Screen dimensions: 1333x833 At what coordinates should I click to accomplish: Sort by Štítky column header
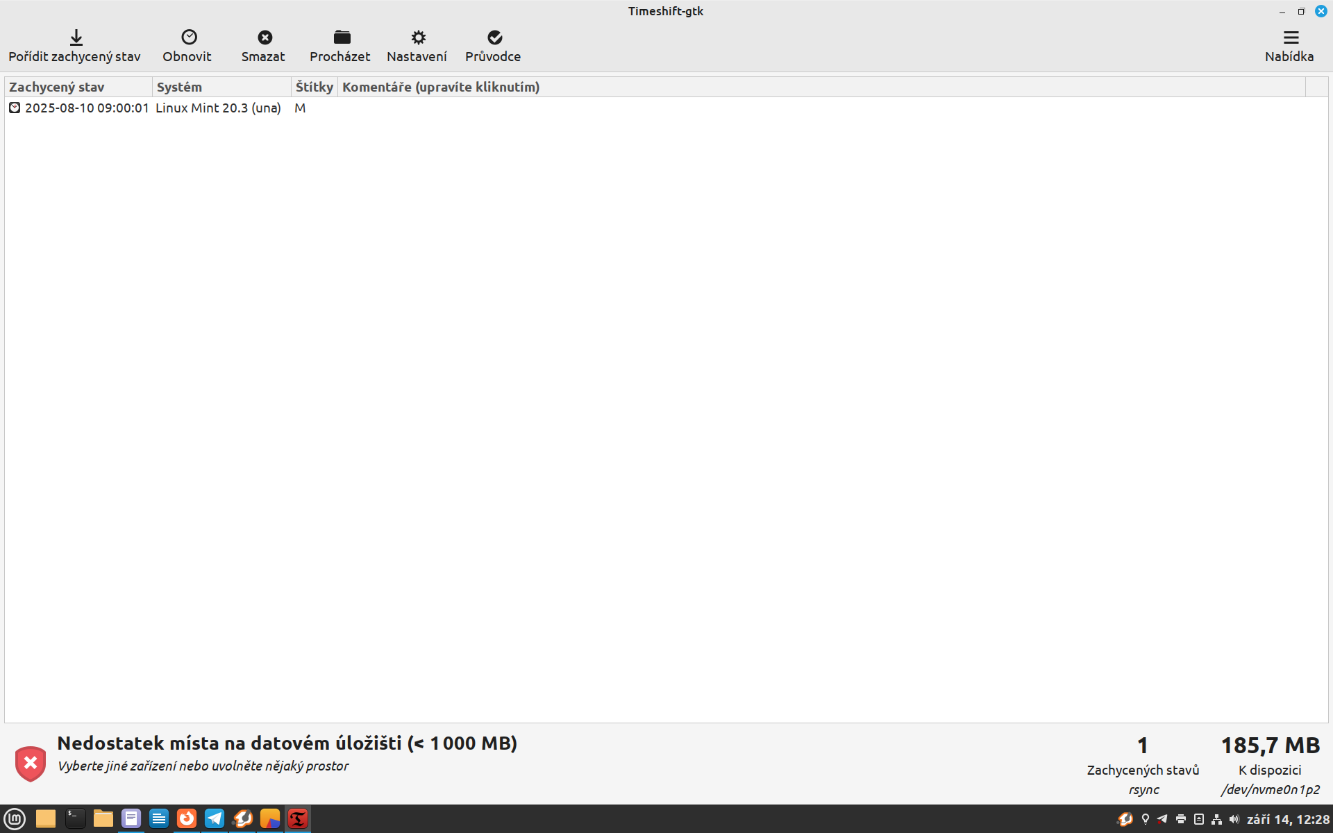tap(314, 87)
